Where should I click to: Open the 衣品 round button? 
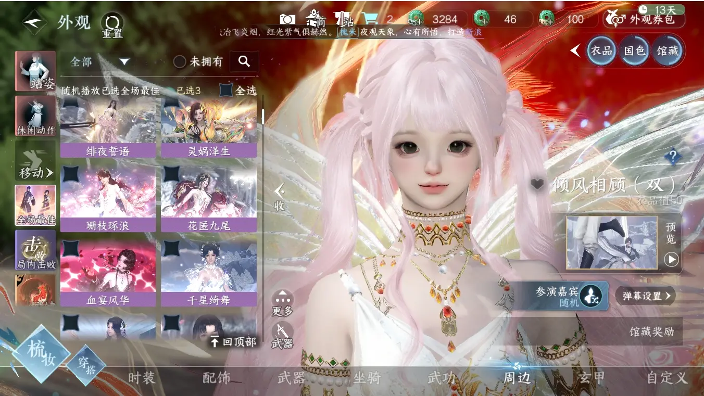601,50
